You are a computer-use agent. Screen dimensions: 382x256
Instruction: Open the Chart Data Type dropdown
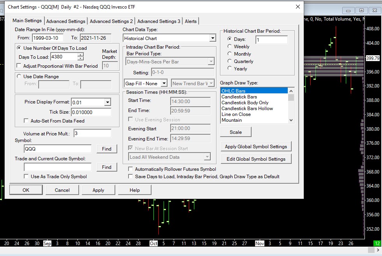click(x=212, y=38)
